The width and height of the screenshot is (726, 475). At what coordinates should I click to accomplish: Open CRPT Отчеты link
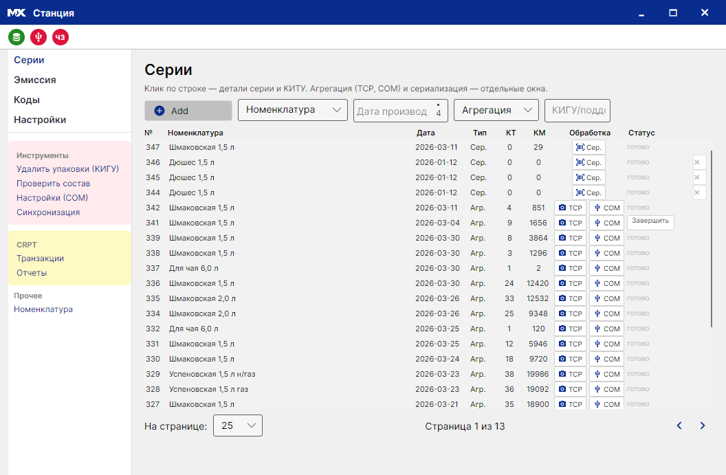[x=32, y=273]
